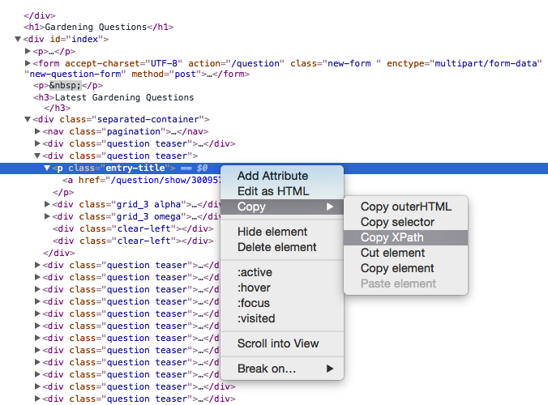Select Scroll into View
548x405 pixels.
point(278,343)
